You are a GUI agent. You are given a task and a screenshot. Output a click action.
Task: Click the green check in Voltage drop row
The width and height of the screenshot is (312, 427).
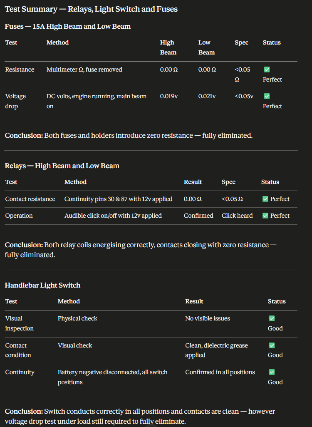point(267,96)
